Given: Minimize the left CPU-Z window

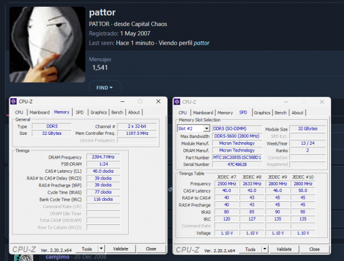Looking at the screenshot, I should pos(123,101).
